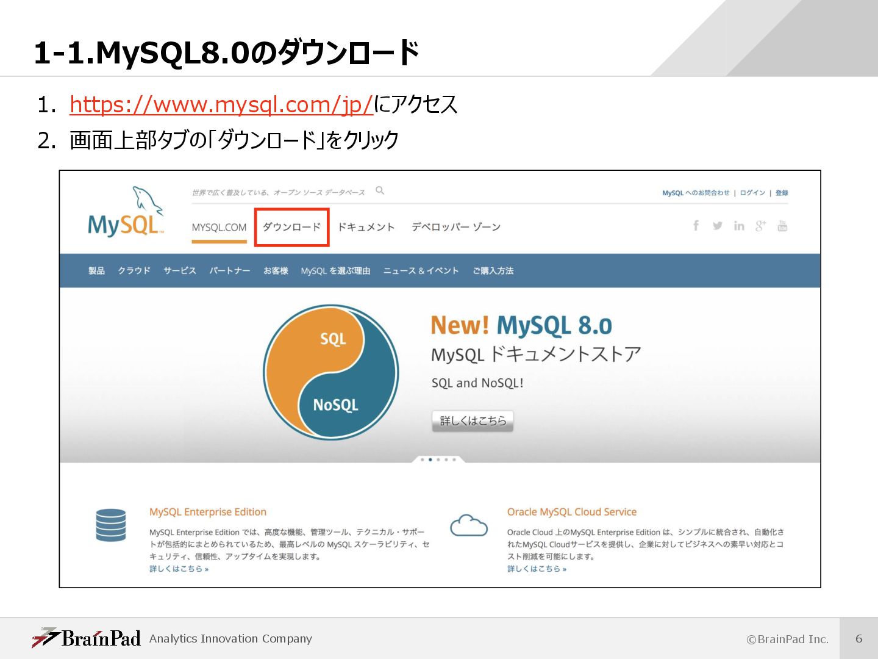Open the クラウド menu item

(x=134, y=271)
